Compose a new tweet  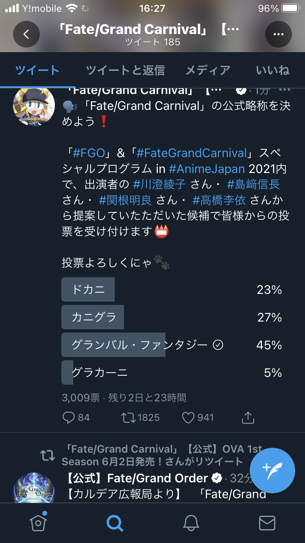point(272,471)
